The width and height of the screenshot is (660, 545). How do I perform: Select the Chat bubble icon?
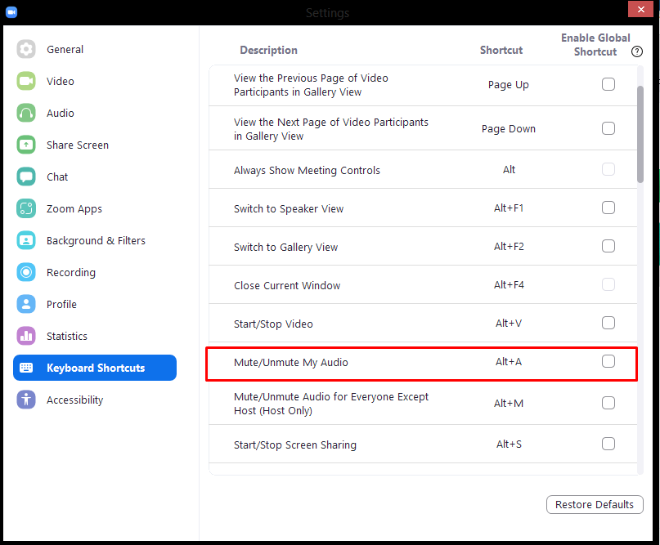(26, 176)
